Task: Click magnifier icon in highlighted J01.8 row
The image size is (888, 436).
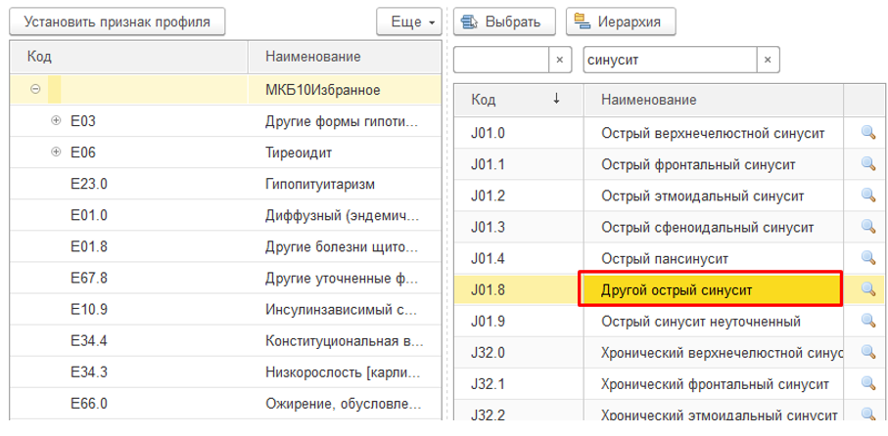Action: 866,289
